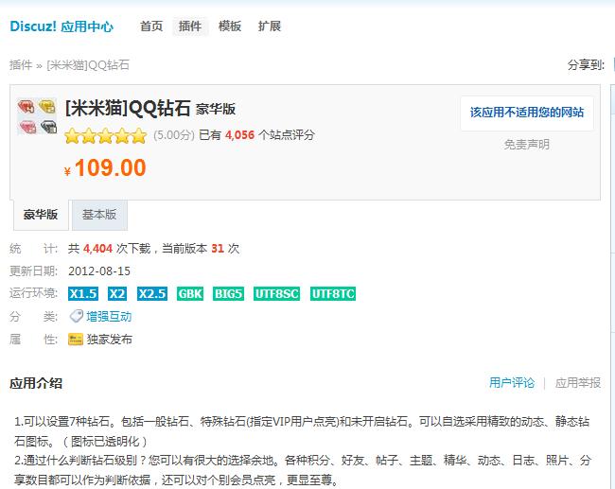Screen dimensions: 615x489
Task: Click the (5.00分) score text
Action: [x=174, y=135]
